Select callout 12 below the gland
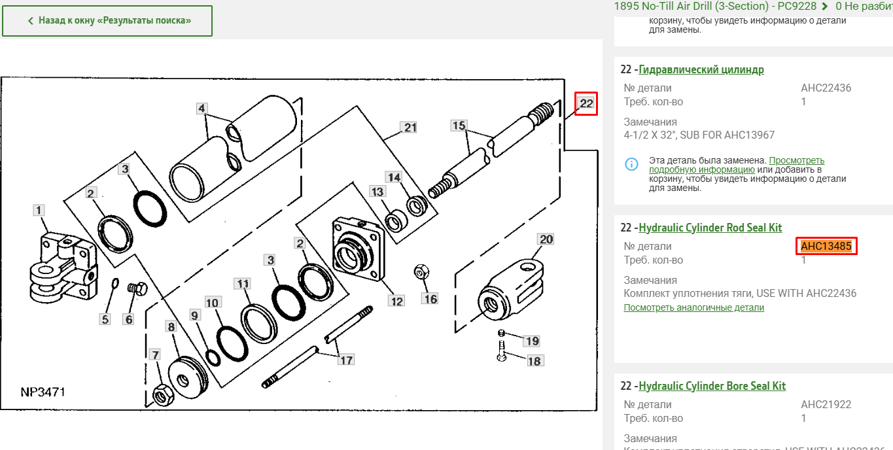The height and width of the screenshot is (450, 893). [396, 301]
